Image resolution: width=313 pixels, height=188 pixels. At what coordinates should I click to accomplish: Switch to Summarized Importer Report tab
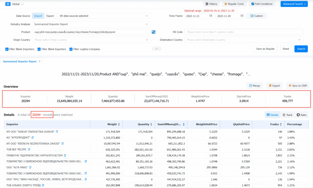point(19,62)
